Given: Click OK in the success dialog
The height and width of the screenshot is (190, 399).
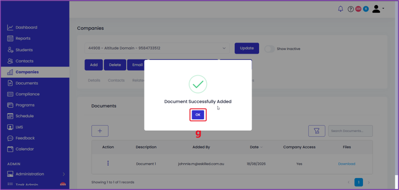Looking at the screenshot, I should click(x=198, y=115).
